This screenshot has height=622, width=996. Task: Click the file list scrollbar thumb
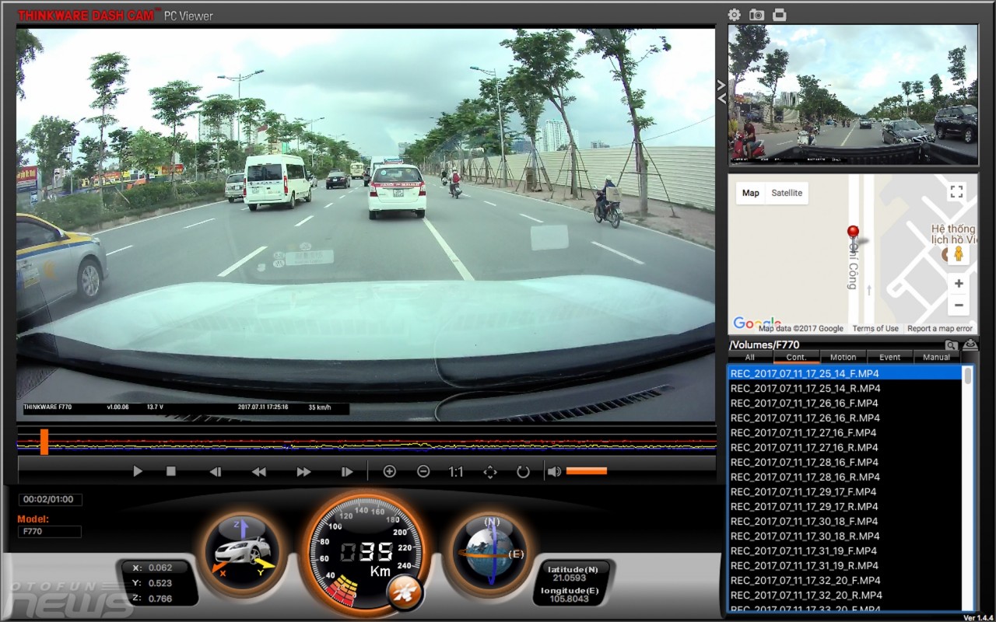tap(968, 376)
